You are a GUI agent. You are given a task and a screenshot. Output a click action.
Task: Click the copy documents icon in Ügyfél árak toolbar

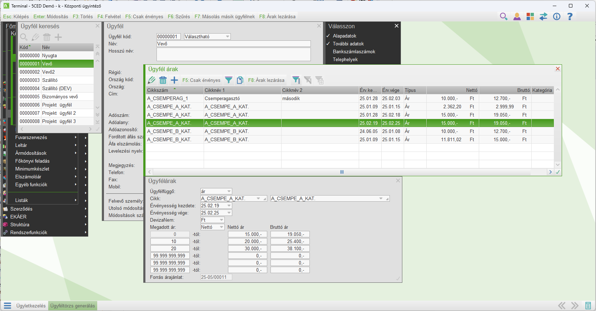[x=240, y=80]
